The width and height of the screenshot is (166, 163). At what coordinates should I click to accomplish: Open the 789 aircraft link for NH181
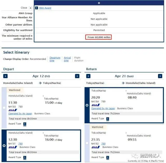tap(20, 144)
